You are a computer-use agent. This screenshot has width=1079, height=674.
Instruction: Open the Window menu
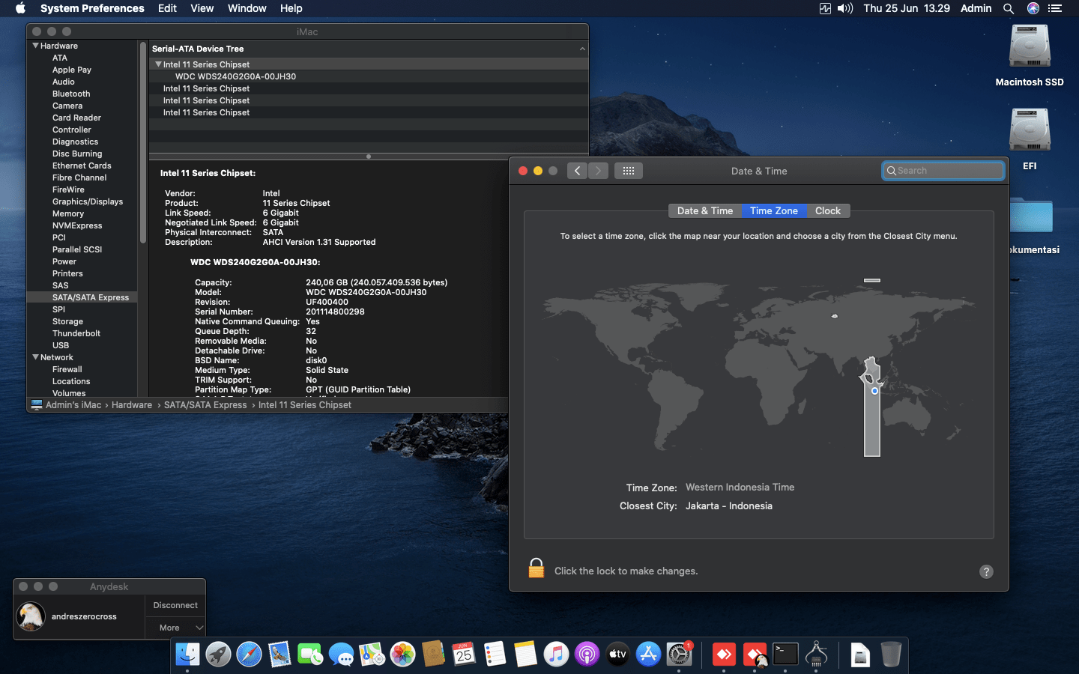247,8
